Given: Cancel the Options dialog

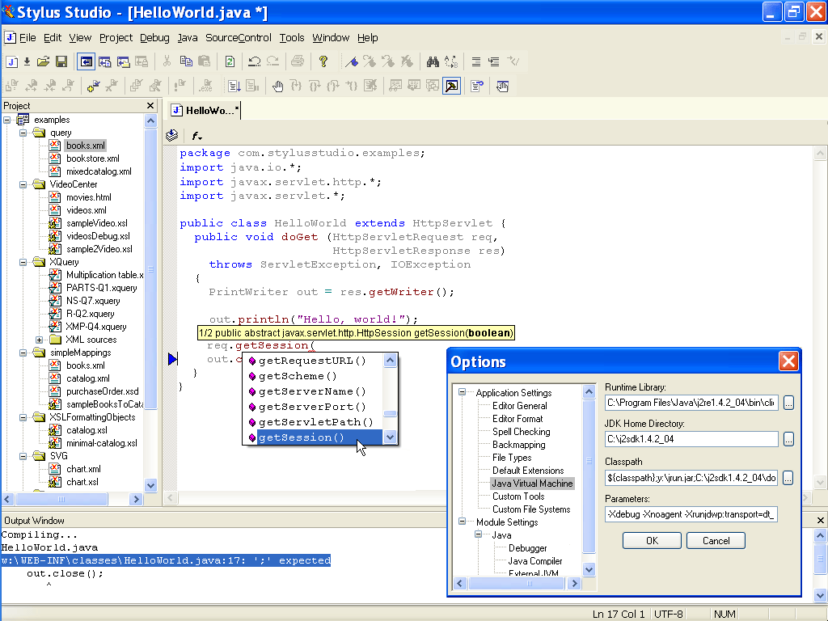Looking at the screenshot, I should pyautogui.click(x=716, y=540).
